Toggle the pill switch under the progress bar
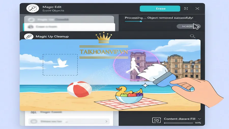229x129 pixels. (x=189, y=26)
